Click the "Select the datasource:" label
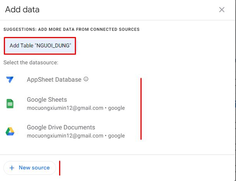 click(31, 62)
